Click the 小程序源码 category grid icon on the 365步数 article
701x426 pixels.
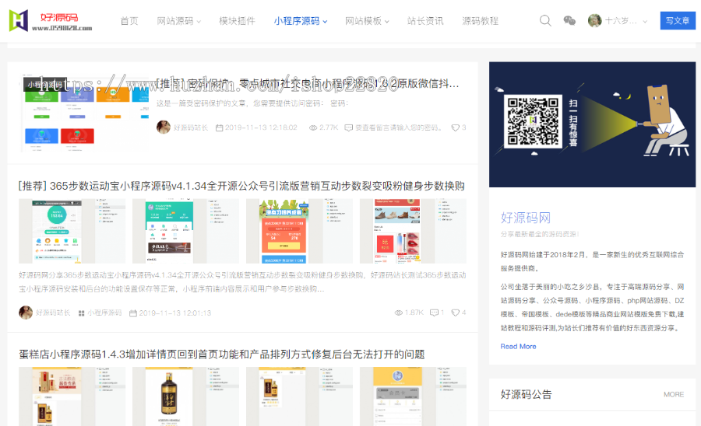click(x=81, y=313)
